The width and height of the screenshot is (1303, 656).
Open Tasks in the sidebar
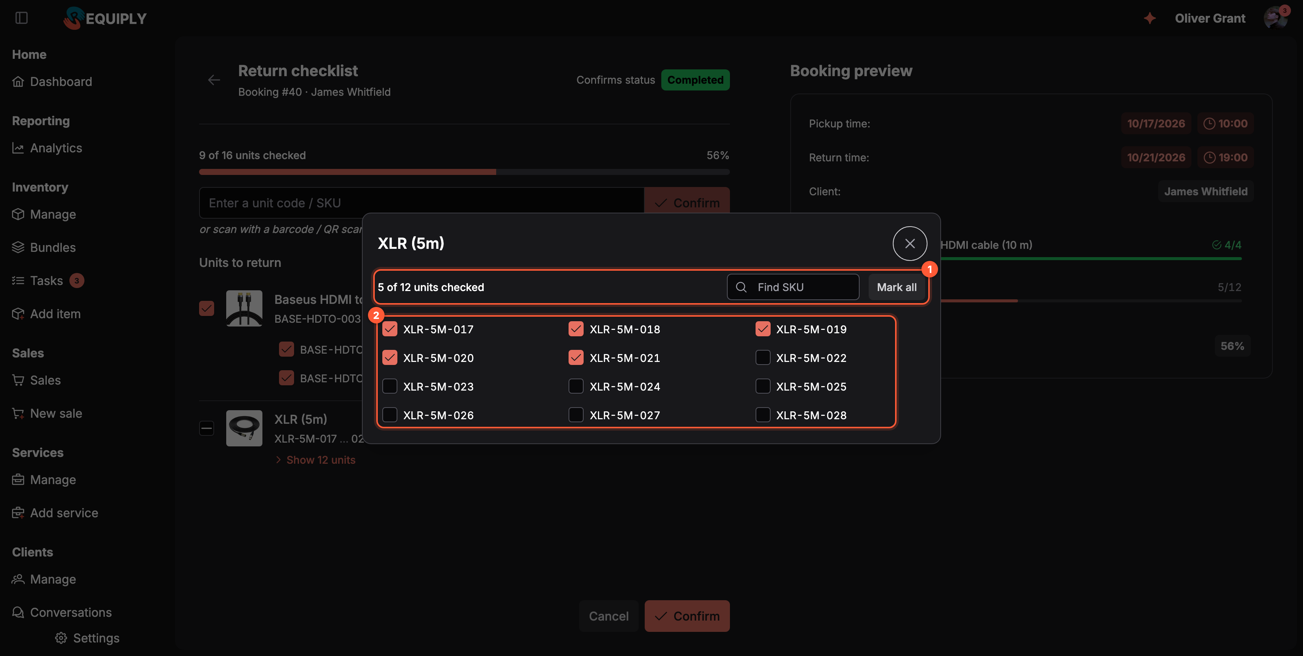click(48, 281)
